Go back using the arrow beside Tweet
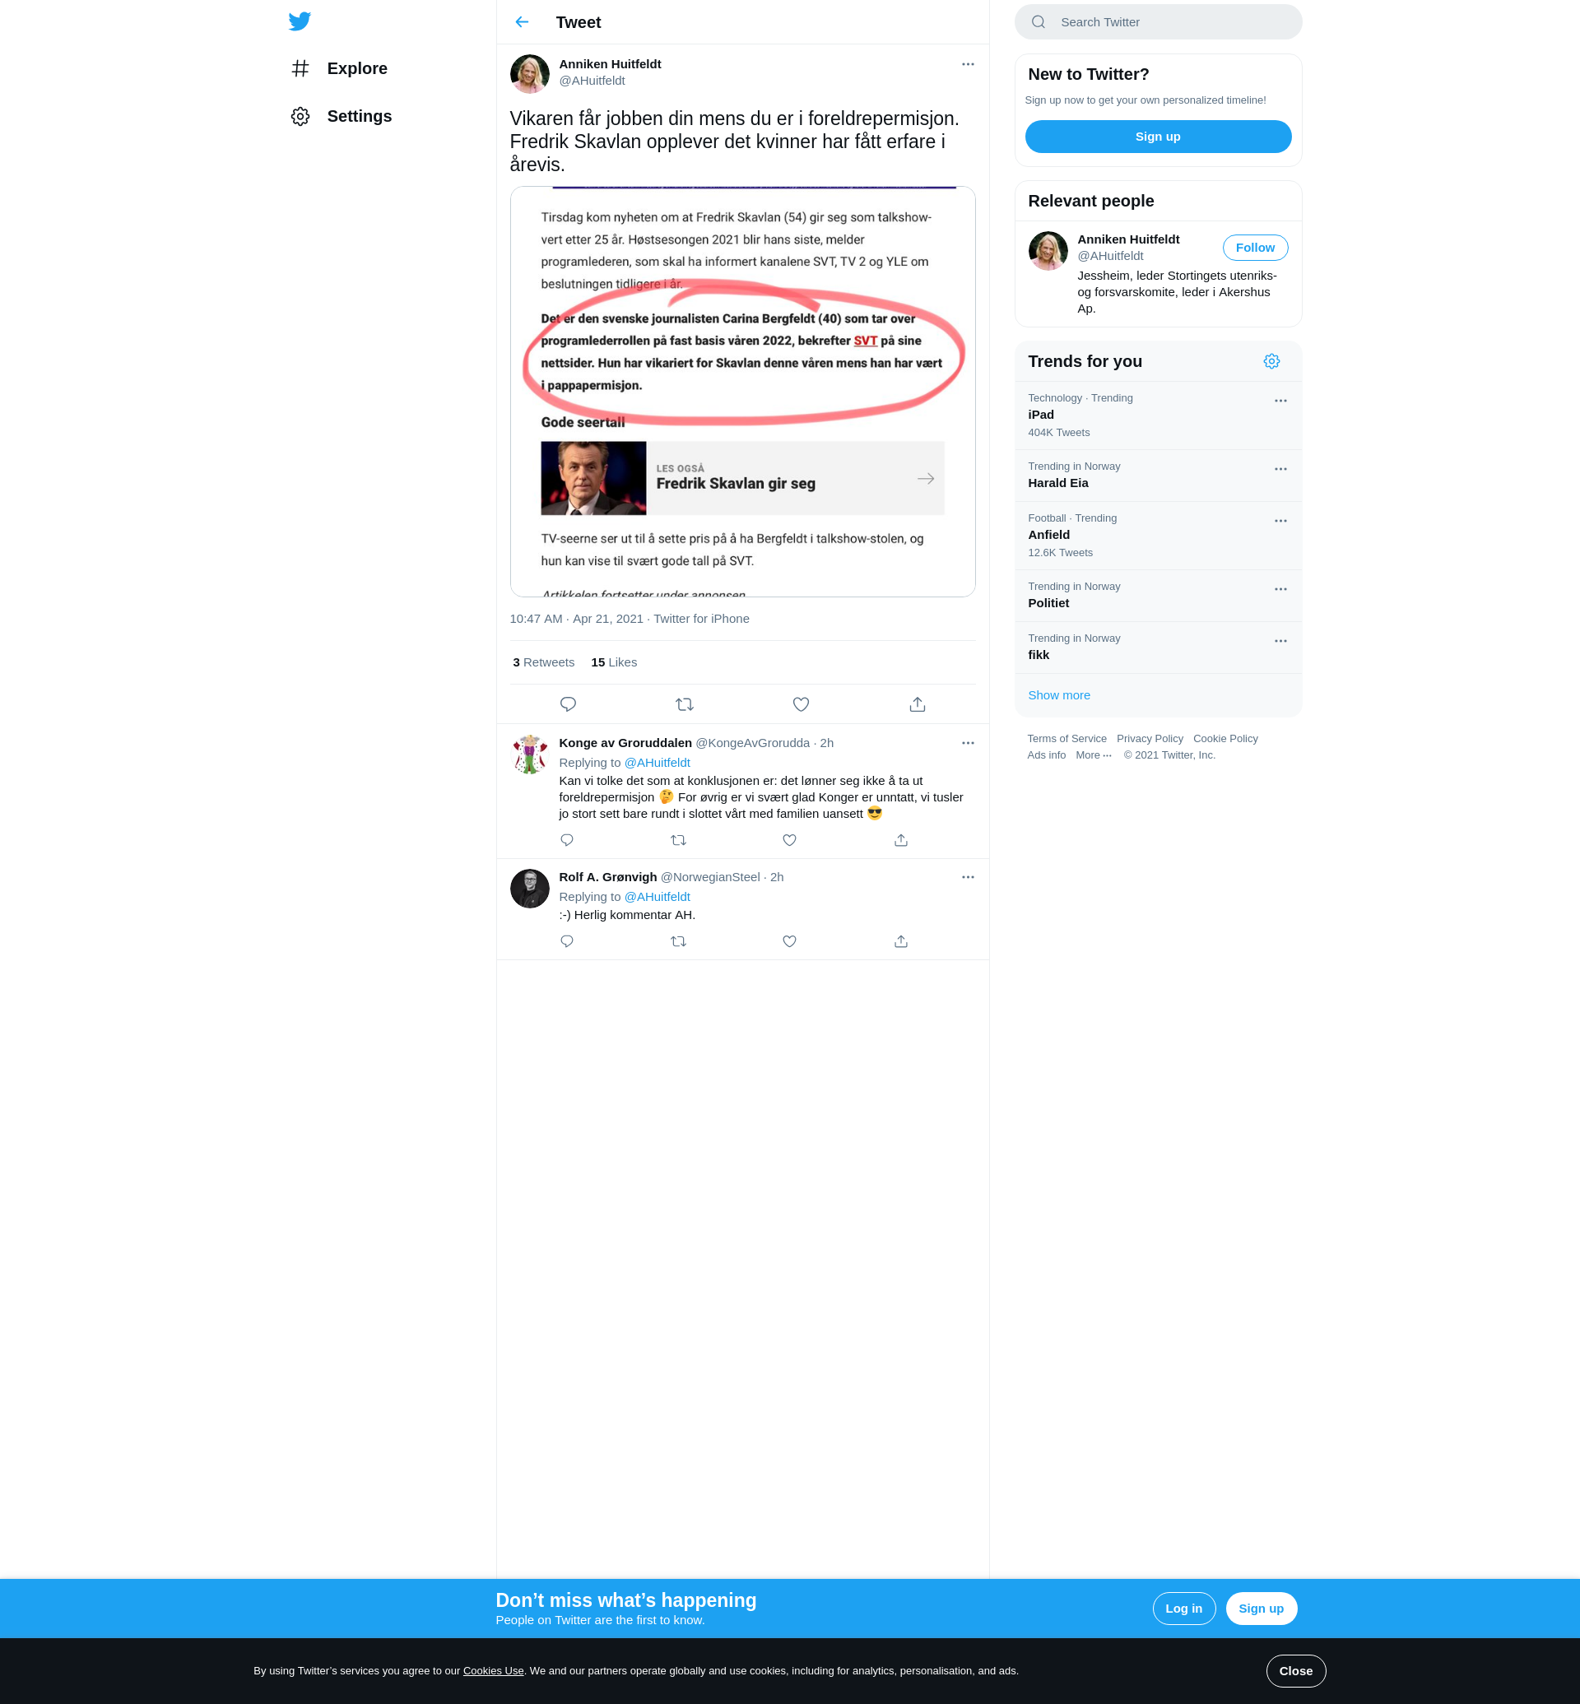This screenshot has width=1580, height=1704. click(522, 22)
